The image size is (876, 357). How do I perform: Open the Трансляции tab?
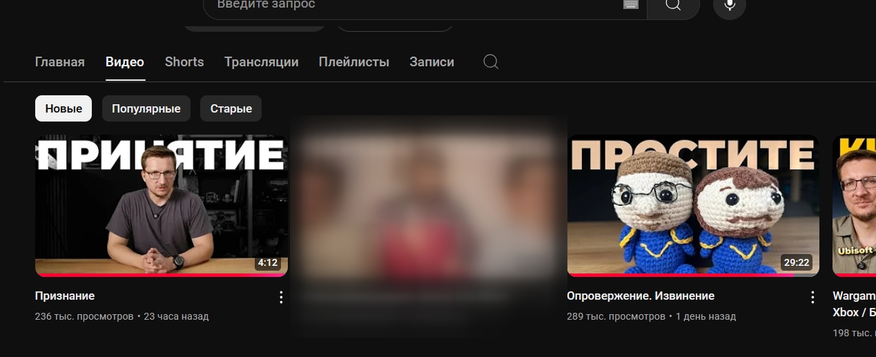262,61
